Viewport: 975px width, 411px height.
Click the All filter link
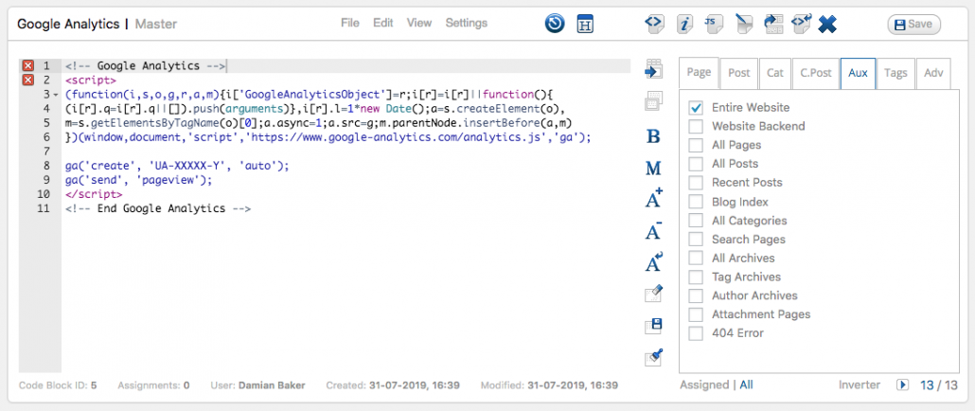click(x=747, y=385)
